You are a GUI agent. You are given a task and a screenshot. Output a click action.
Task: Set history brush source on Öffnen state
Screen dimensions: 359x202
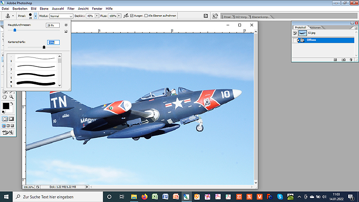(295, 40)
